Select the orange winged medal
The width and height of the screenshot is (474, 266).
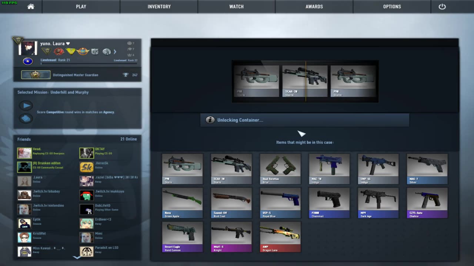83,52
